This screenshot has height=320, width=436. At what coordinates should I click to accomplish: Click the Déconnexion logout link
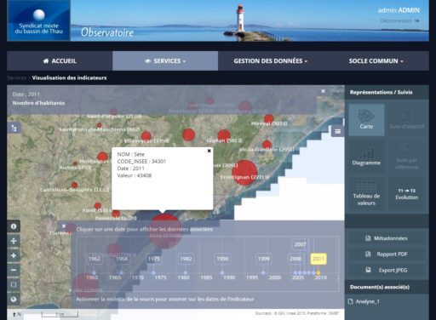click(399, 20)
